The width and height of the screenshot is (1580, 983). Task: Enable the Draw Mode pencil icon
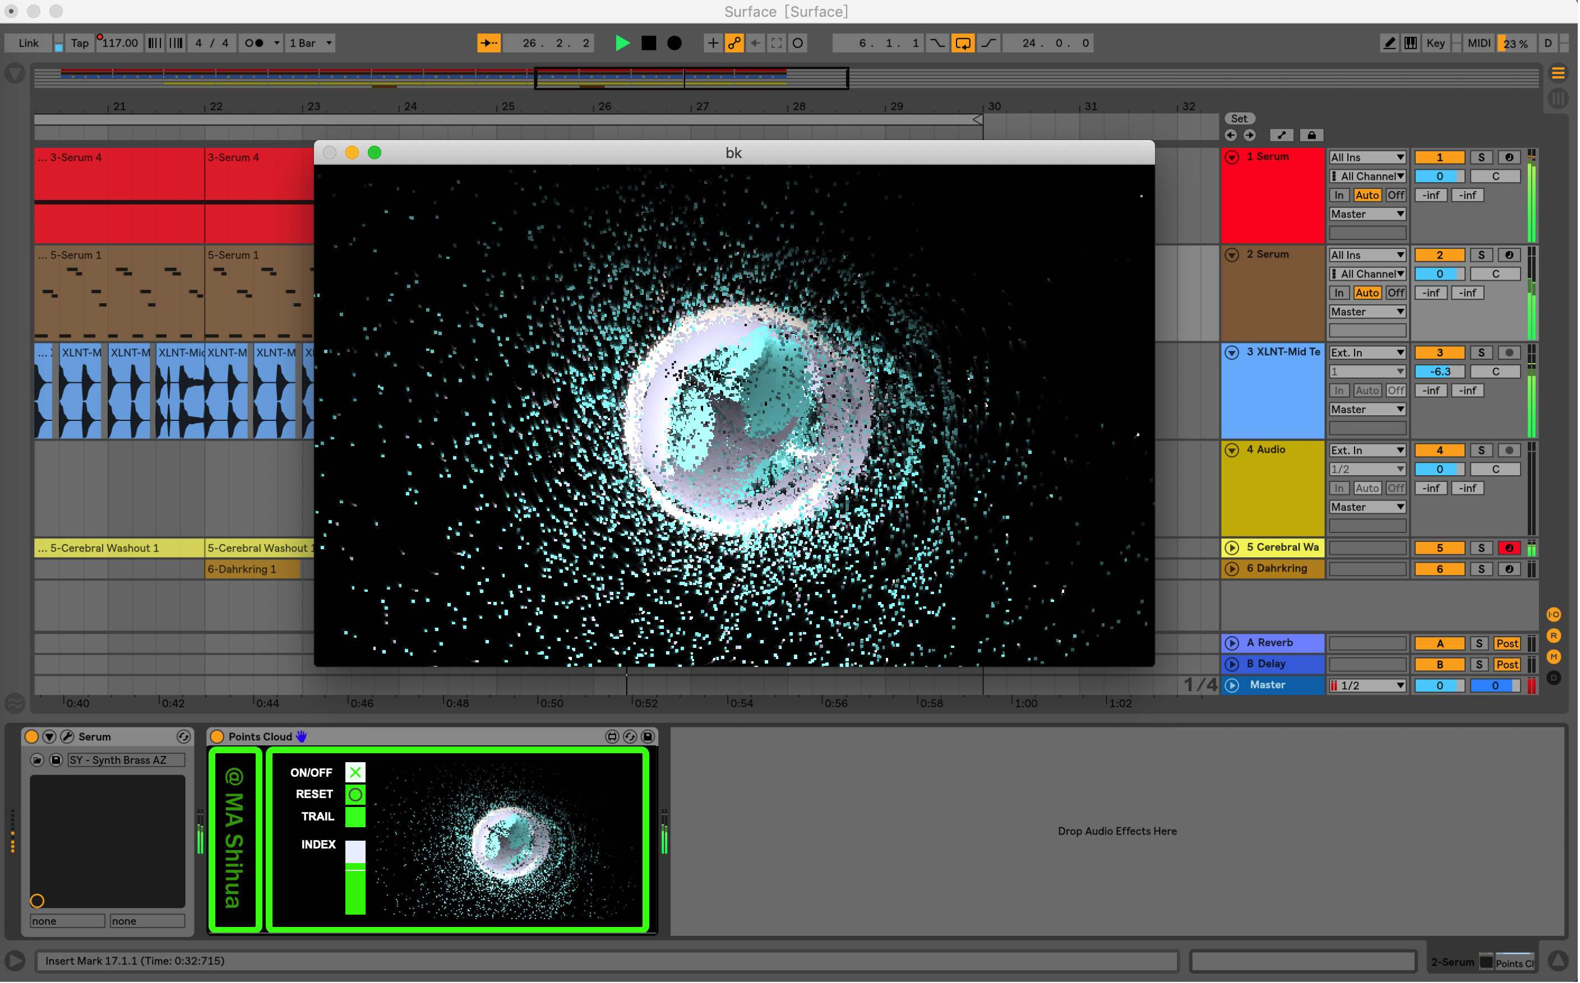click(x=1389, y=43)
